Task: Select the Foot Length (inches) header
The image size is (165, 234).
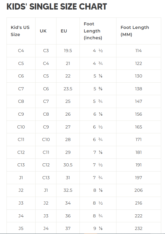Action: coord(93,31)
